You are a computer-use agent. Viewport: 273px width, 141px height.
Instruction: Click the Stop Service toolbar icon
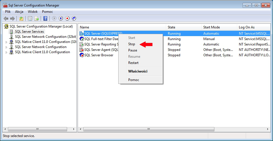click(67, 18)
